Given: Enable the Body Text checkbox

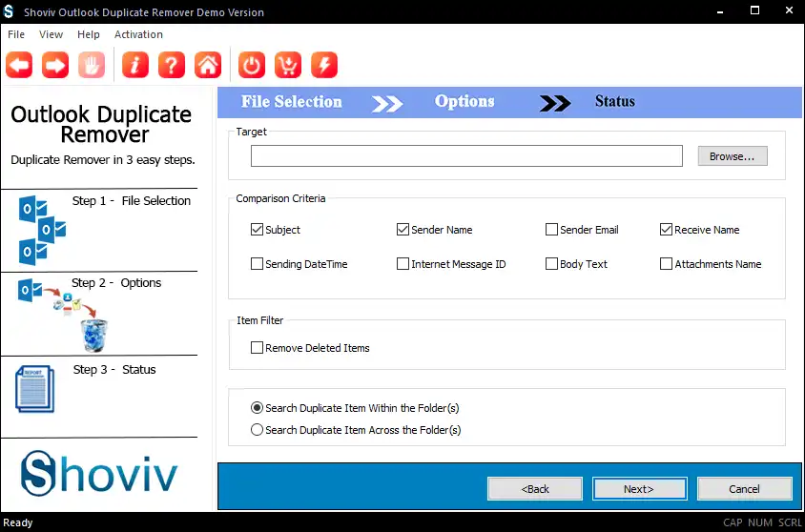Looking at the screenshot, I should pyautogui.click(x=551, y=264).
